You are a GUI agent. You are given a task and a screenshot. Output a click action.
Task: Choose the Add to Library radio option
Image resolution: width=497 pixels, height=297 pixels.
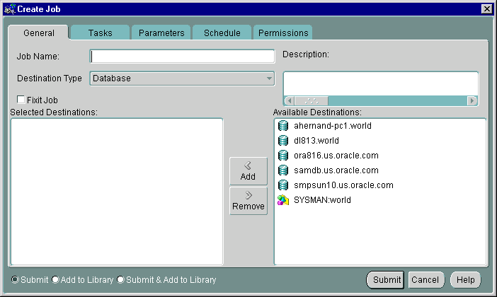pyautogui.click(x=55, y=280)
